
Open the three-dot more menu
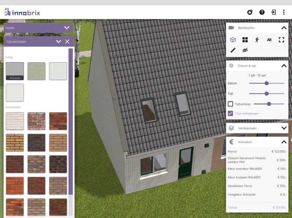[284, 12]
